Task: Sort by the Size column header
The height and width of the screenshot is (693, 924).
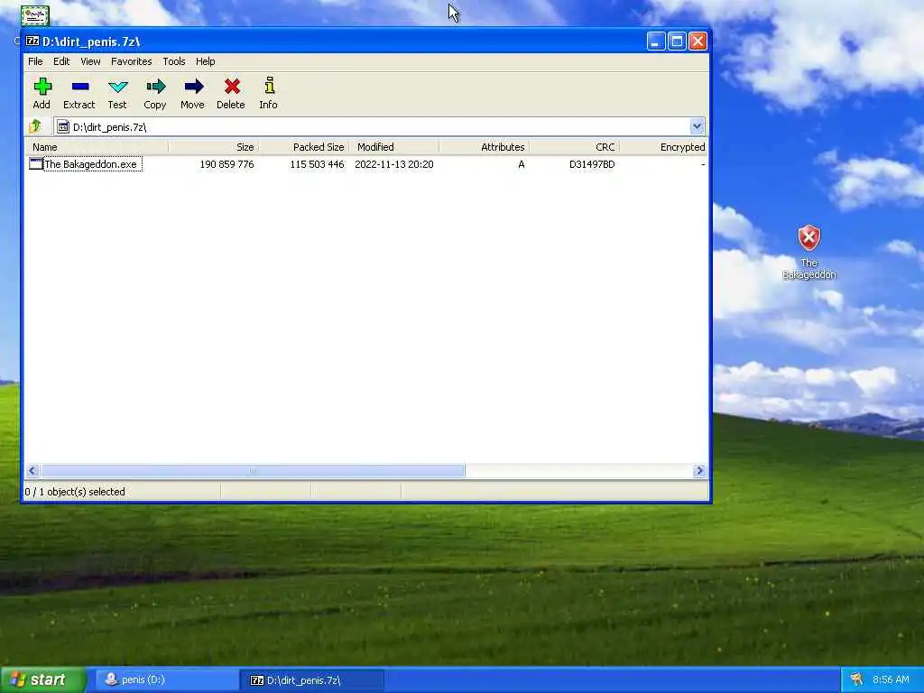Action: (213, 147)
